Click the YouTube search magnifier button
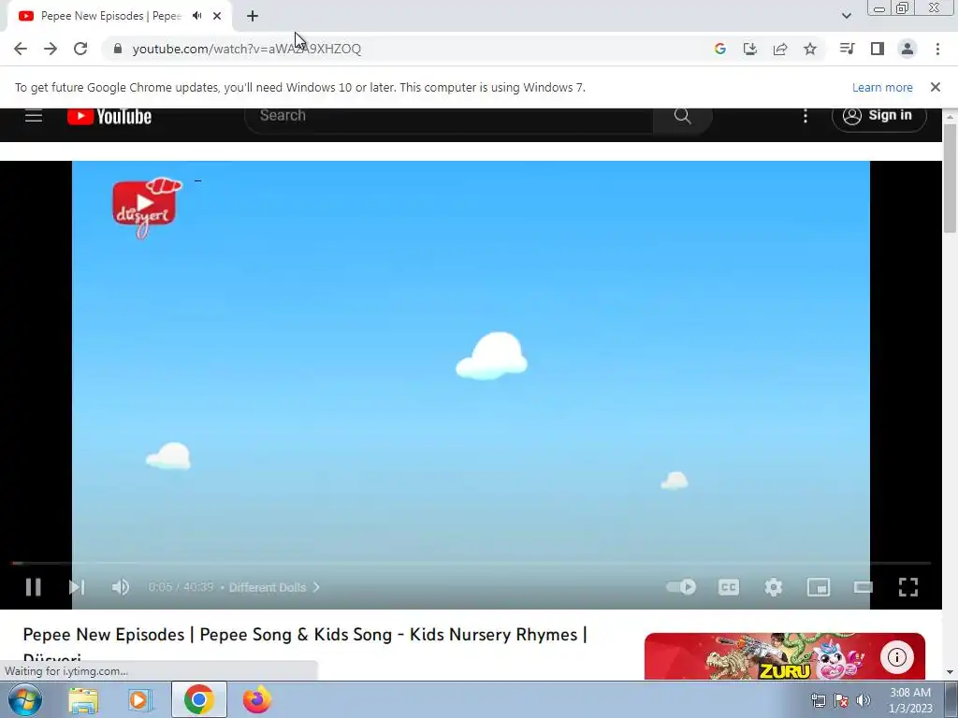Viewport: 958px width, 718px height. 682,115
